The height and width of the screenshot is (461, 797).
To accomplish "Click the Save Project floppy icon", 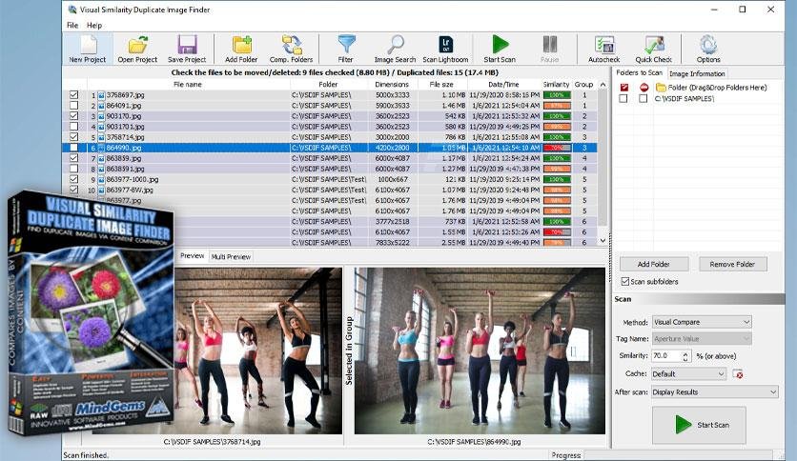I will point(187,50).
